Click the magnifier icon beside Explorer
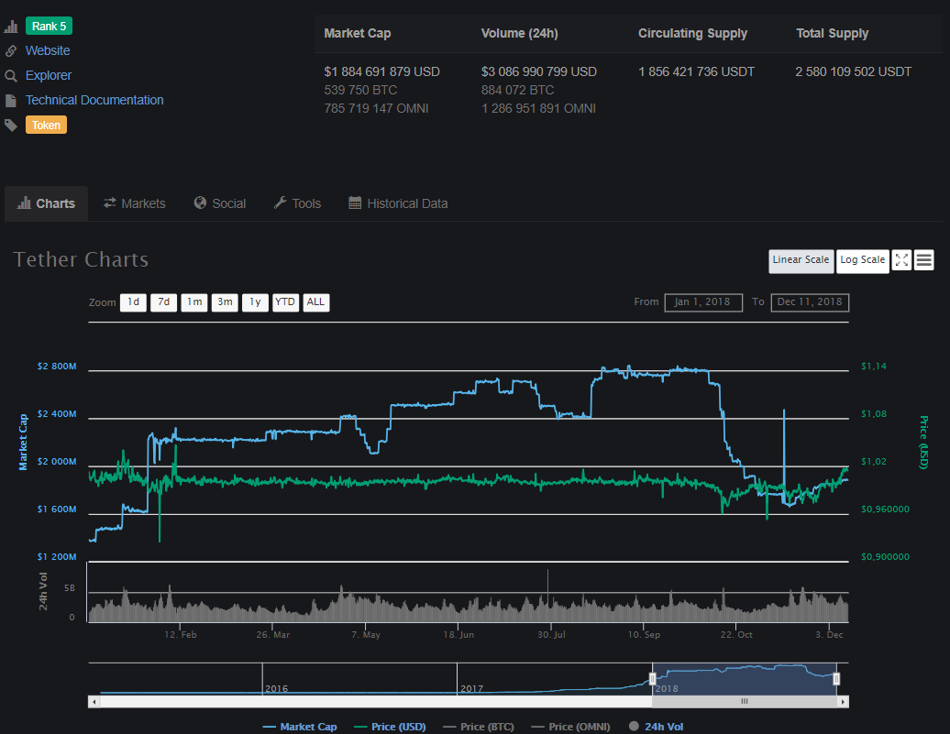 pyautogui.click(x=11, y=76)
